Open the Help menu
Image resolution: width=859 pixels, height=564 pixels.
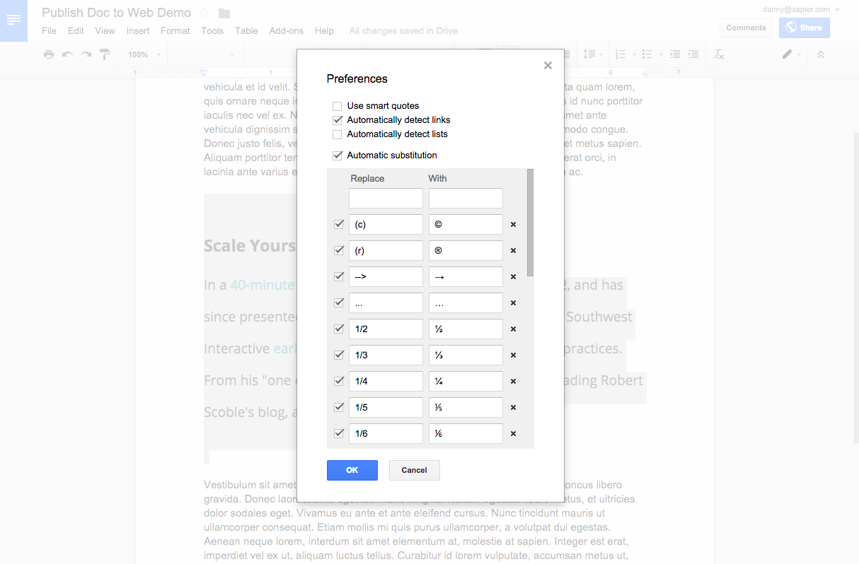(324, 31)
